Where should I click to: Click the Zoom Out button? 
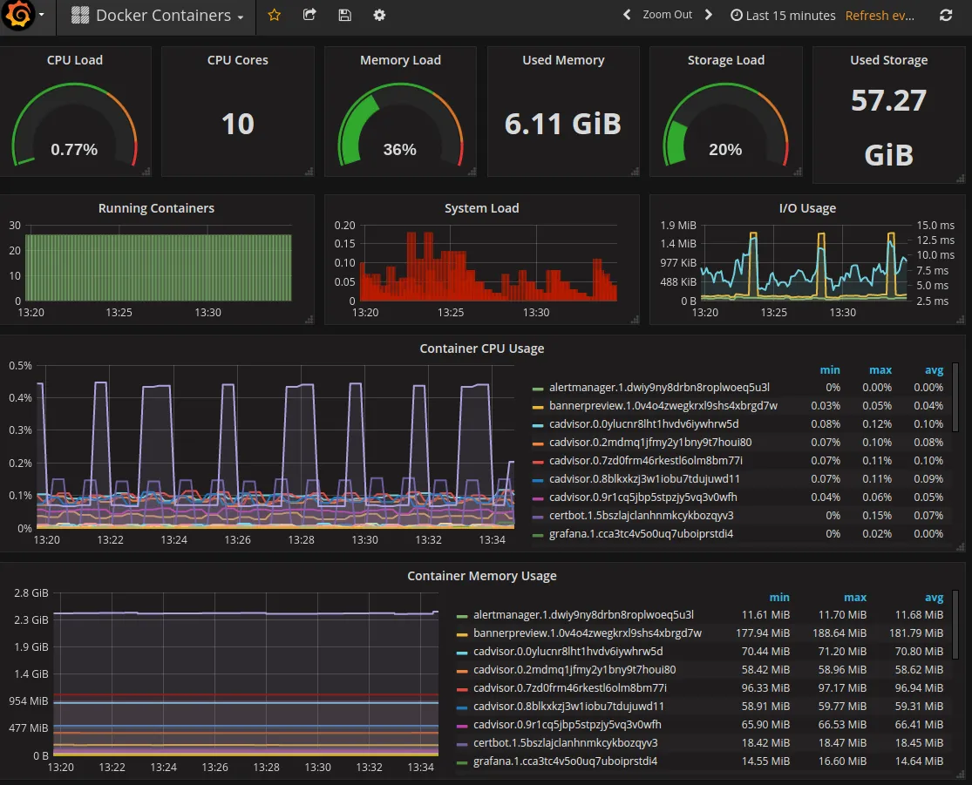[667, 14]
